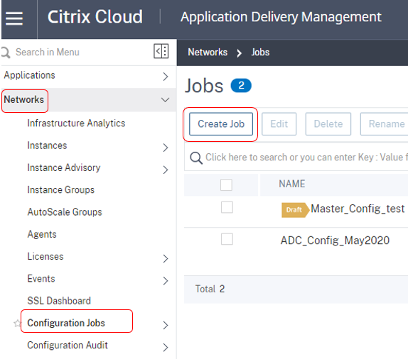Viewport: 408px width, 359px height.
Task: Click the breadcrumb arrow between Networks and Jobs
Action: (239, 53)
